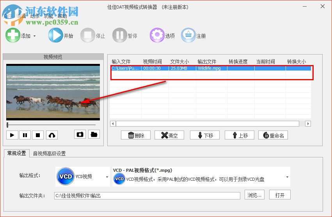Viewport: 332px width, 217px height.
Task: Click the Wildlife.mpg output file cell
Action: click(x=211, y=68)
